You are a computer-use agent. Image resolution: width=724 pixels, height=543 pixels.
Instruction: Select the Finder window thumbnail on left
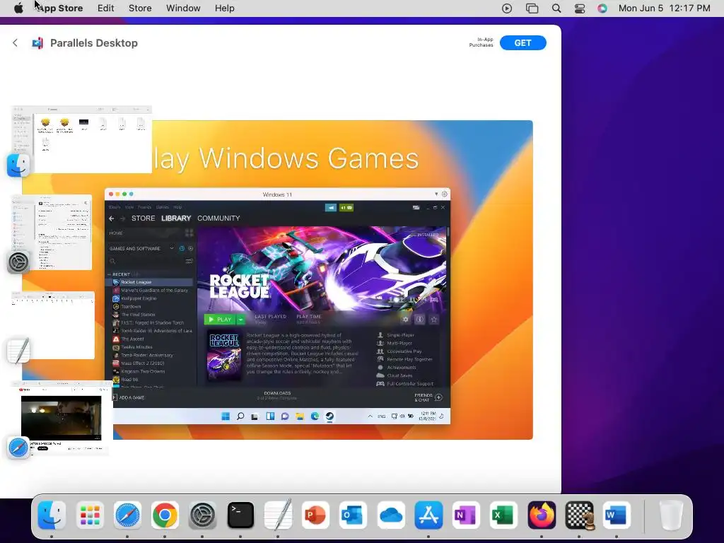pos(82,139)
